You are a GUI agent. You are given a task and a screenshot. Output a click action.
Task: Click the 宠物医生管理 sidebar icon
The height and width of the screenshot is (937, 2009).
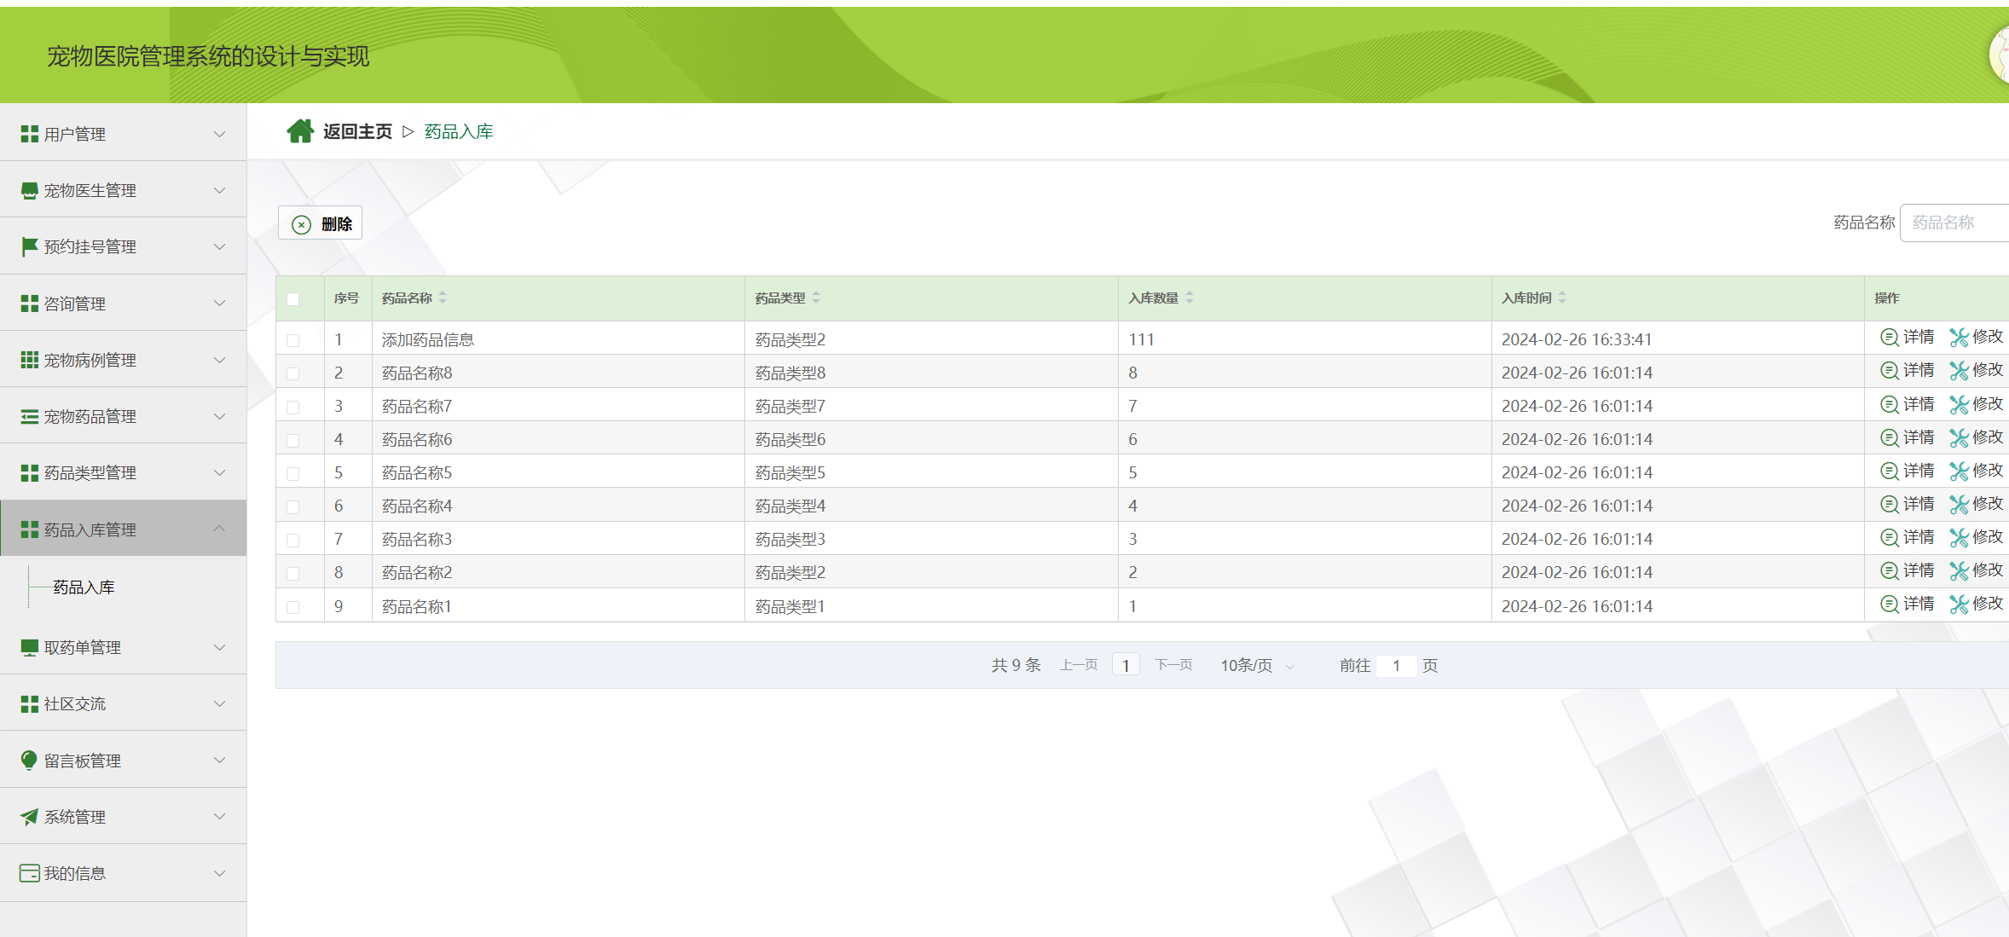pos(30,190)
